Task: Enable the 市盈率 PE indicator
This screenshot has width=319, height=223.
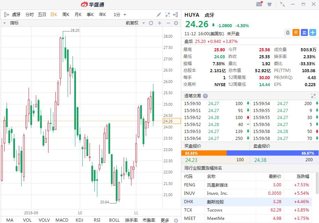Action: [149, 220]
